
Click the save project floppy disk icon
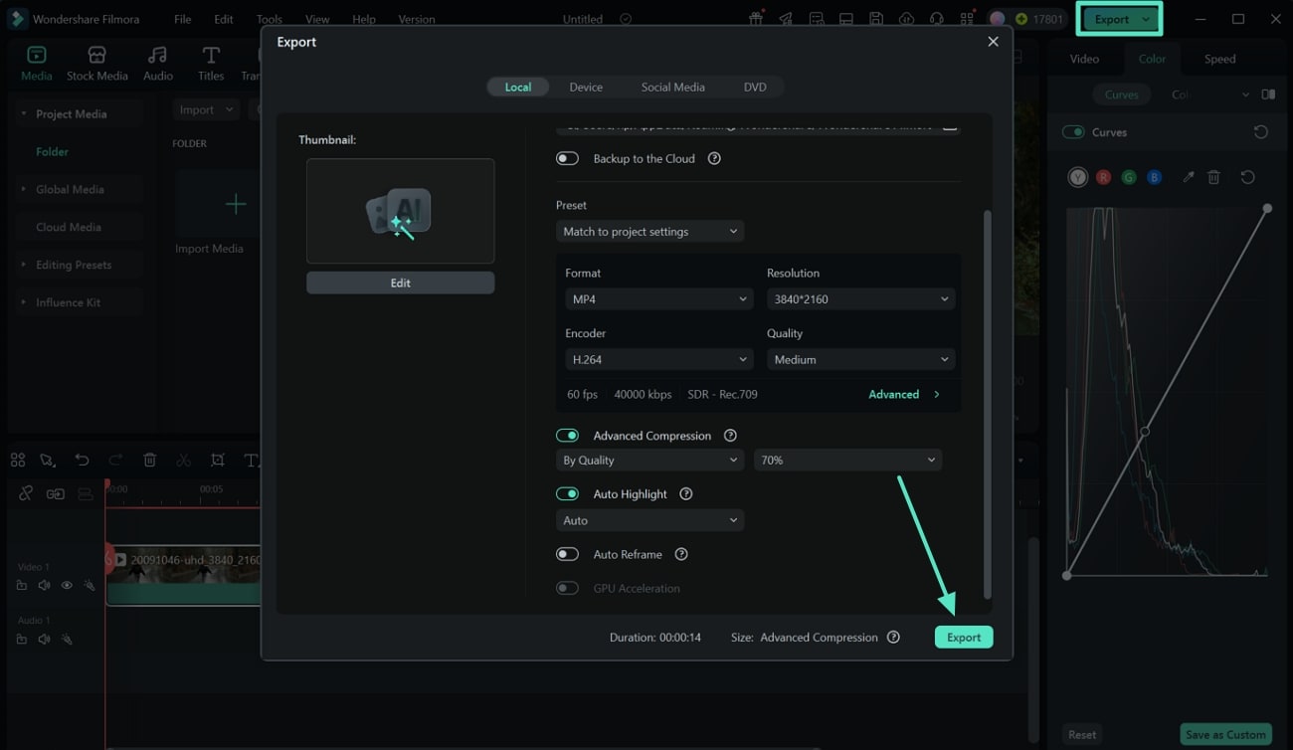click(x=875, y=19)
